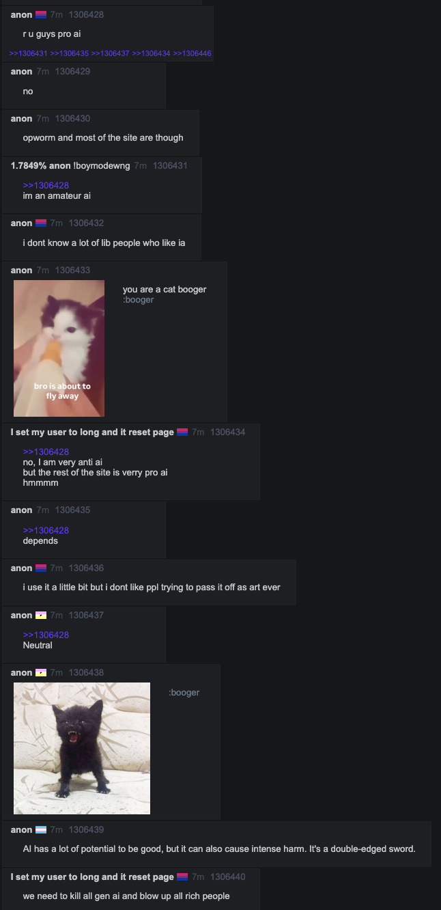
Task: Click quote link >>1306428 in post 1306431
Action: [46, 185]
